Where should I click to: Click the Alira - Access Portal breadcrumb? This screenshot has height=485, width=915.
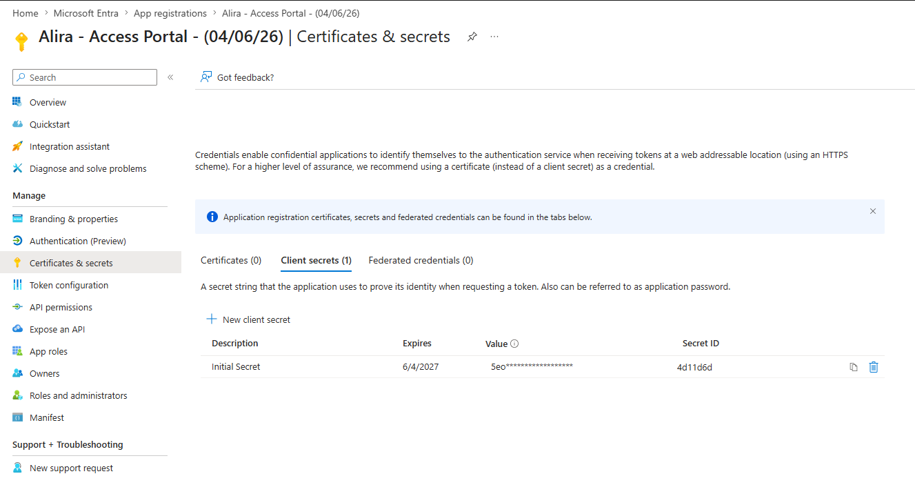pyautogui.click(x=290, y=13)
